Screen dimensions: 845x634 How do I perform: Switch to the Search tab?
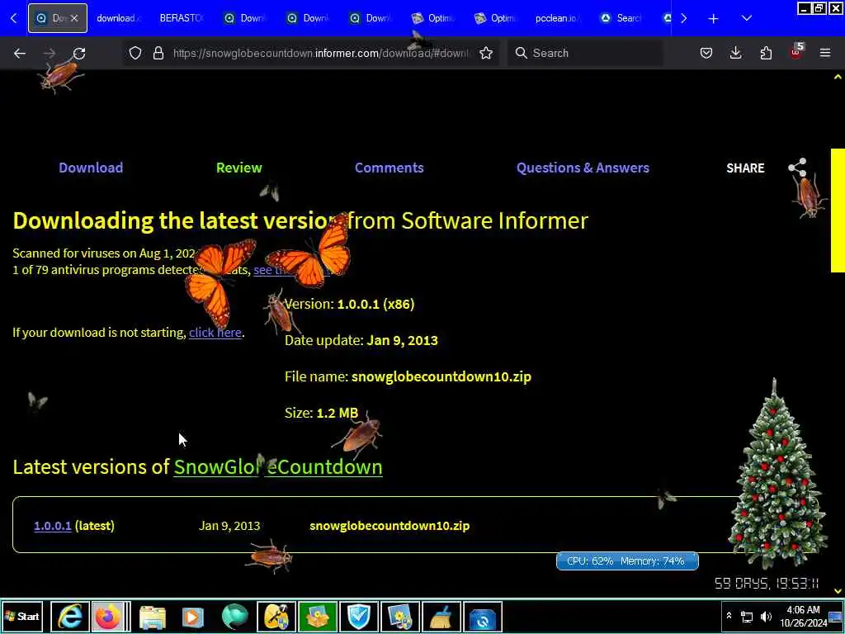[620, 18]
